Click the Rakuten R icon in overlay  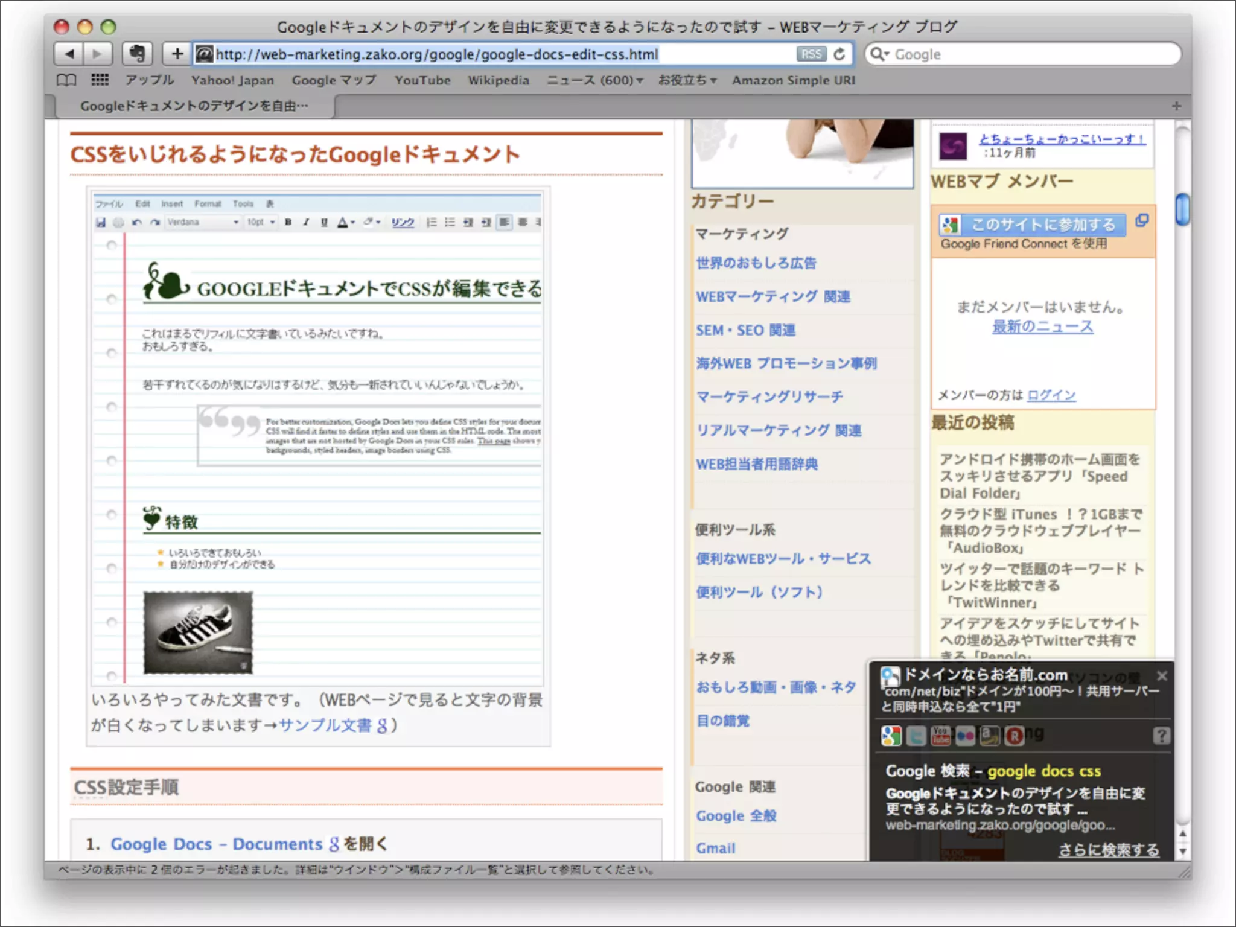point(1015,736)
